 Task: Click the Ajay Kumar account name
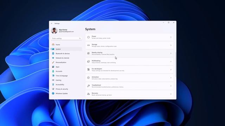click(x=63, y=30)
